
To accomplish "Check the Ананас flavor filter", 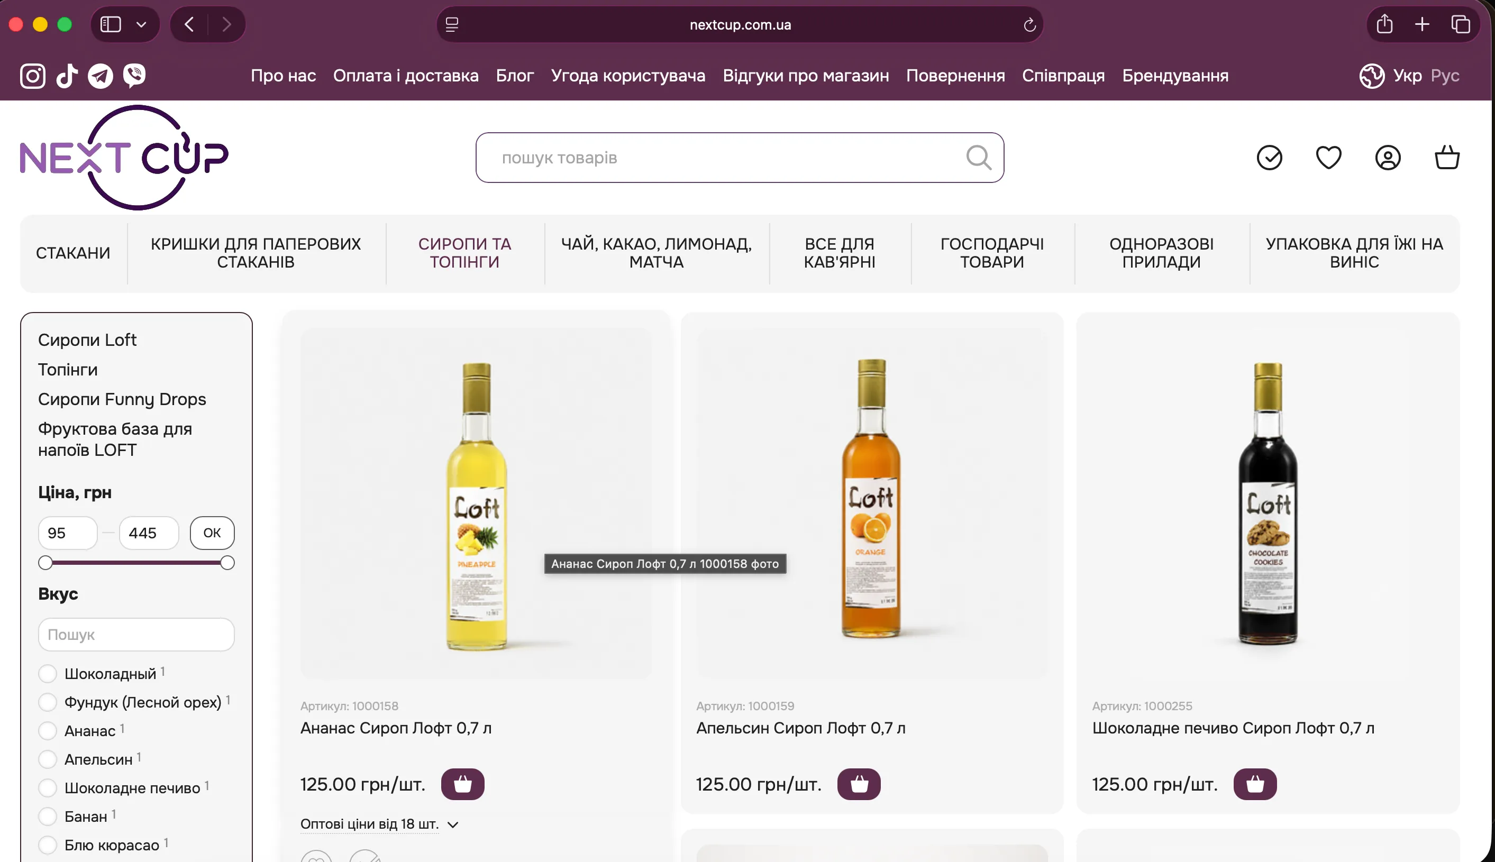I will click(x=48, y=730).
